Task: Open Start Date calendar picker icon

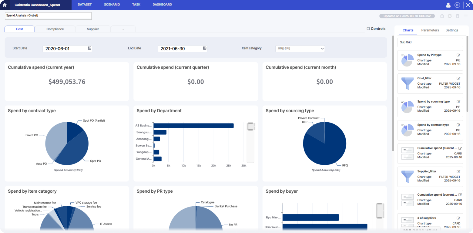Action: 89,48
